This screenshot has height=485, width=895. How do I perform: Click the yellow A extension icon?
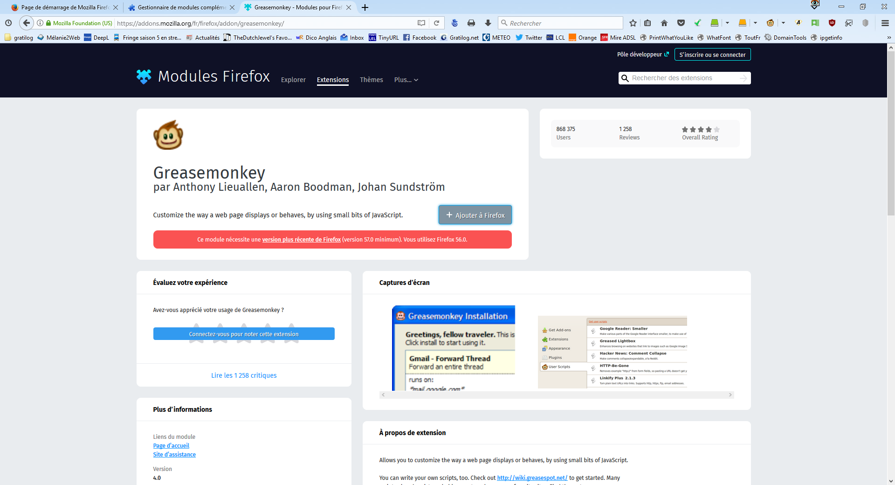click(798, 23)
